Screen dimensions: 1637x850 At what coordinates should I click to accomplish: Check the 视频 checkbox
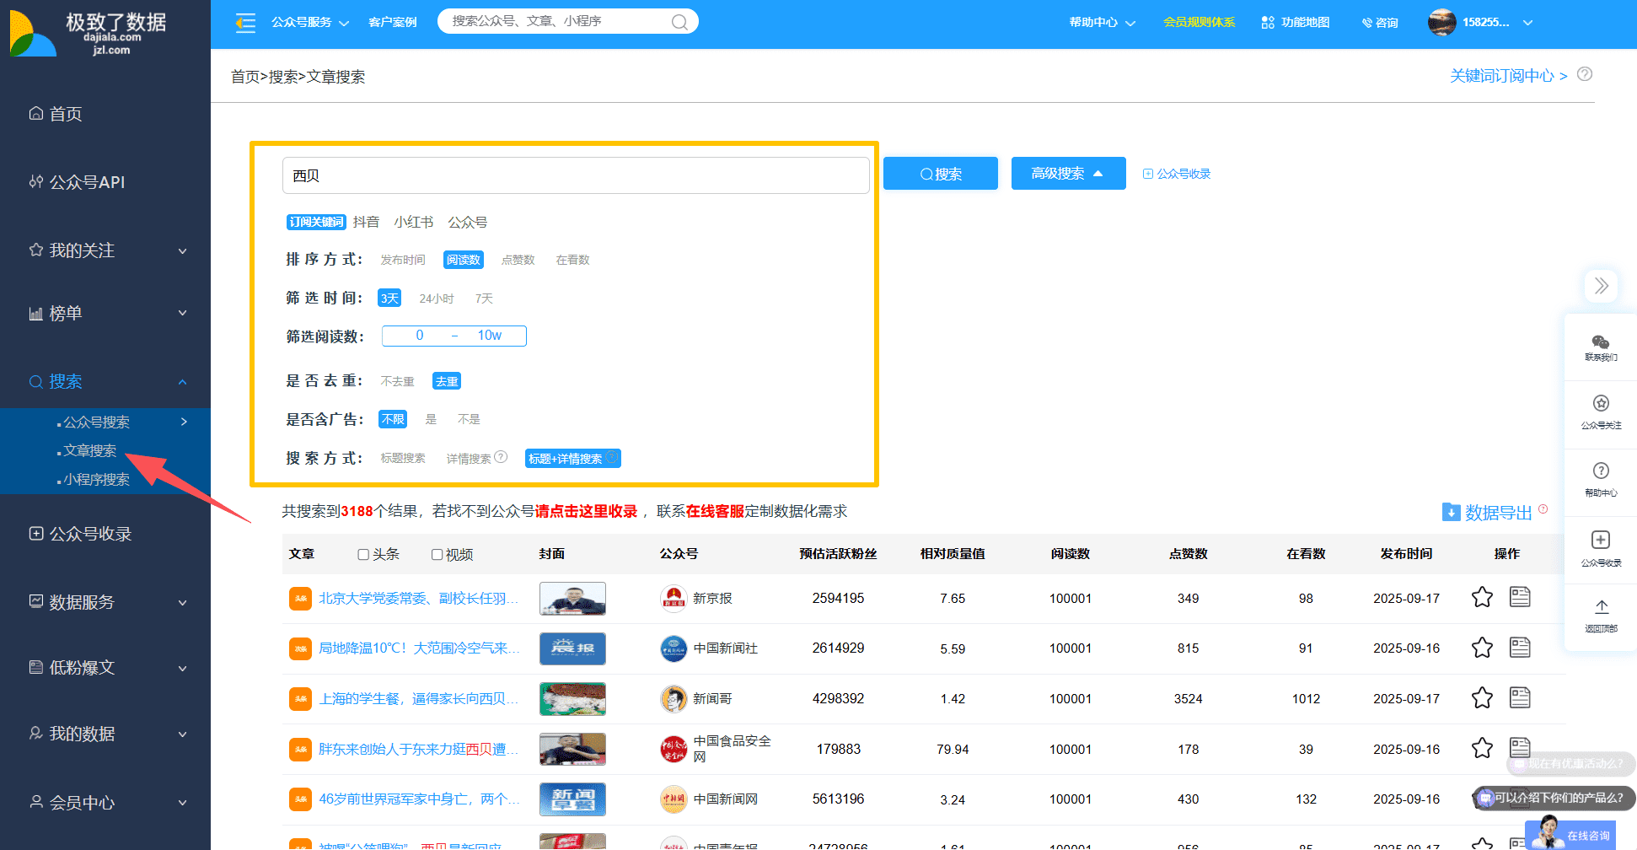click(437, 555)
